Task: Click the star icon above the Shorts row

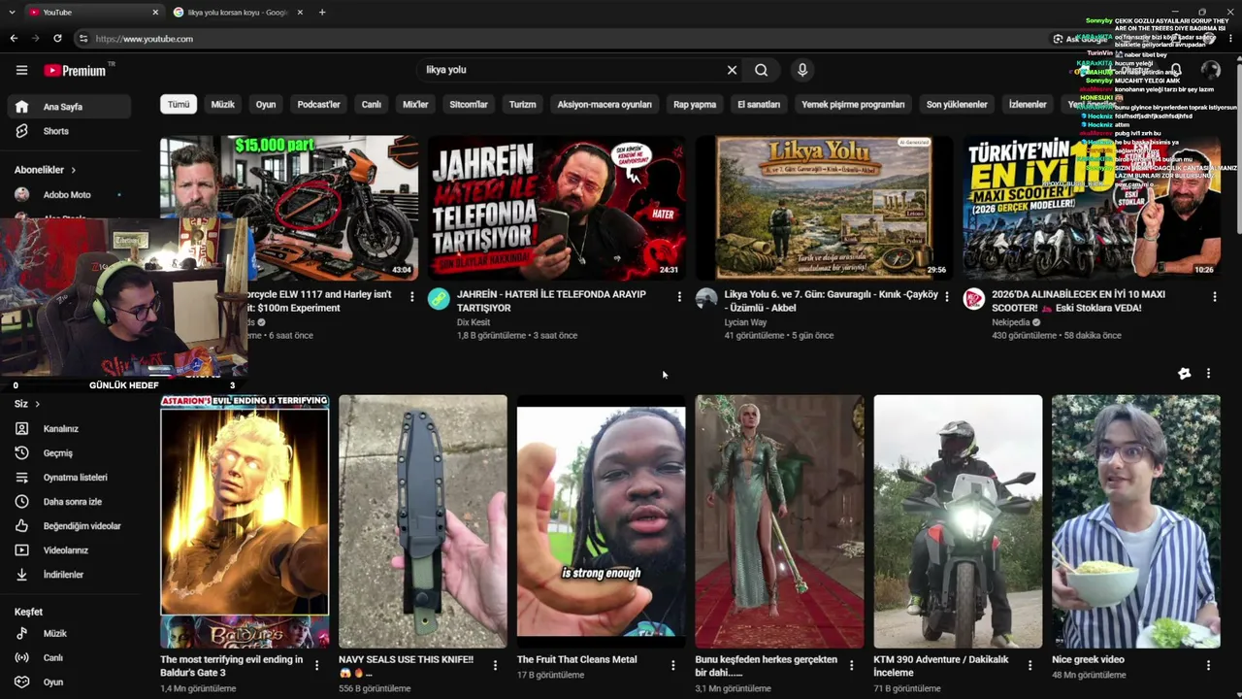Action: click(x=1184, y=373)
